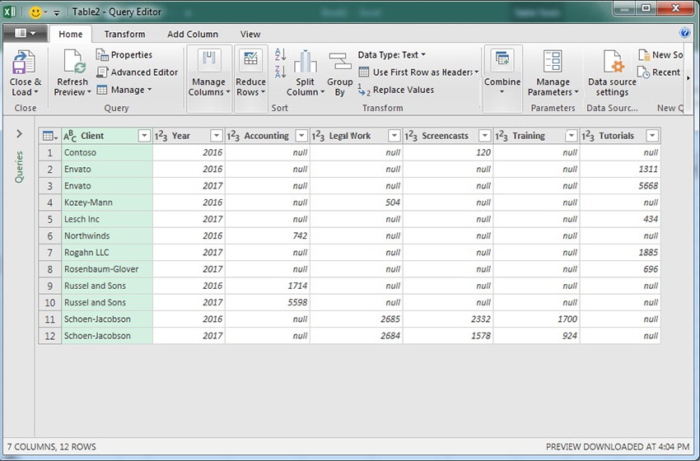The width and height of the screenshot is (700, 461).
Task: Open the Screencasts column filter dropdown
Action: (485, 136)
